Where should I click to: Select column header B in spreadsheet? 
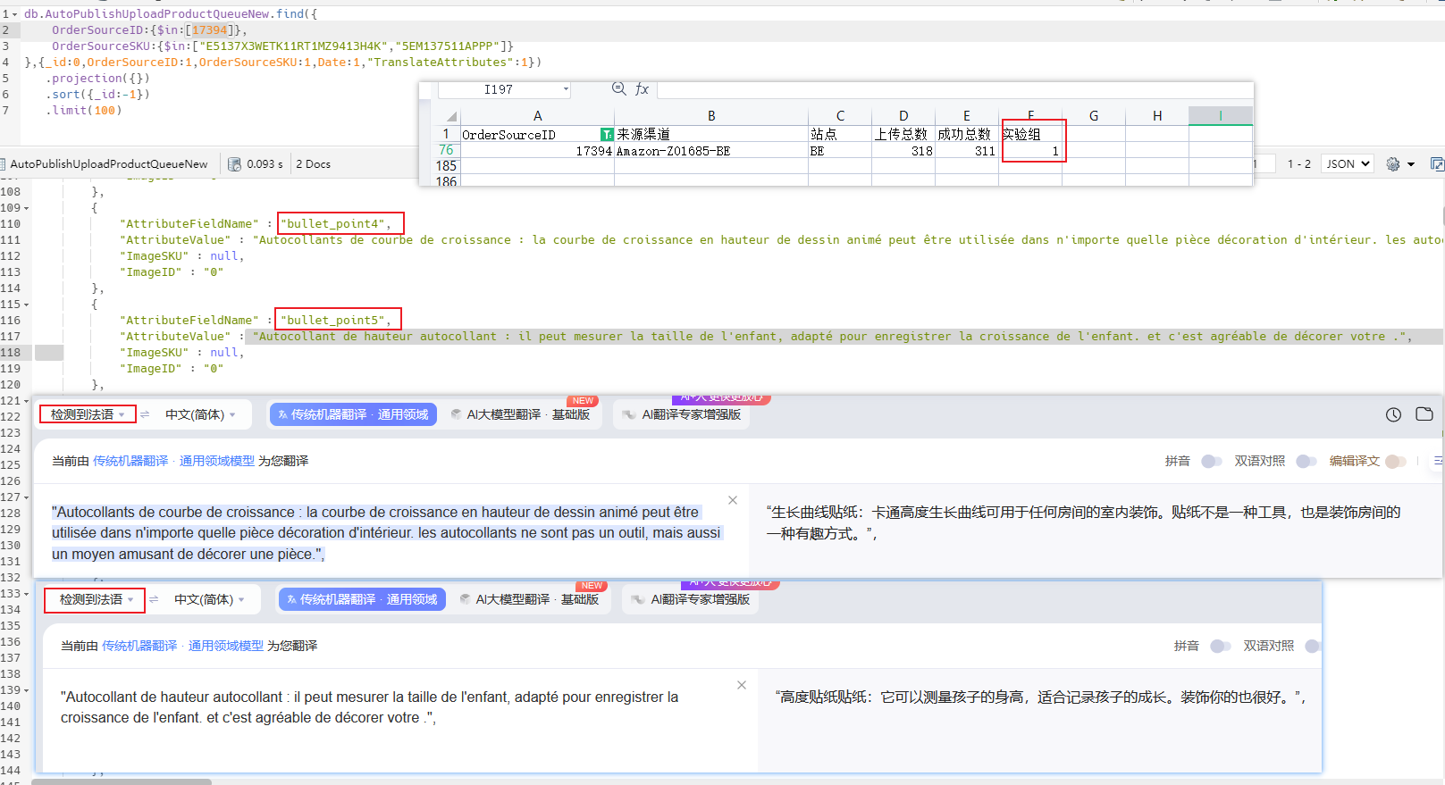pos(711,116)
